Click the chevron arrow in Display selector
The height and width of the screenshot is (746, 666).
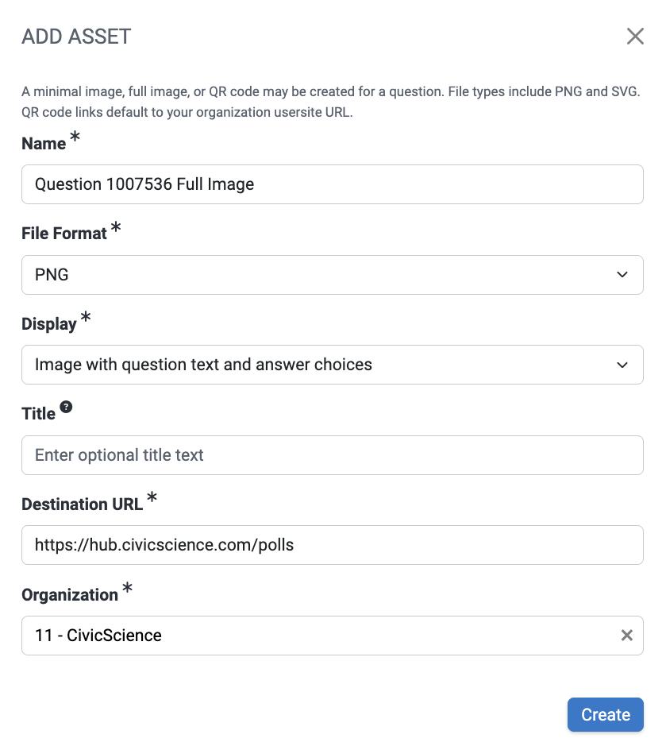point(622,365)
